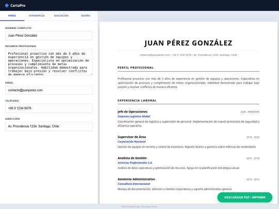The width and height of the screenshot is (279, 209).
Task: Click the Descargar PDF / Imprimir button
Action: pyautogui.click(x=245, y=197)
